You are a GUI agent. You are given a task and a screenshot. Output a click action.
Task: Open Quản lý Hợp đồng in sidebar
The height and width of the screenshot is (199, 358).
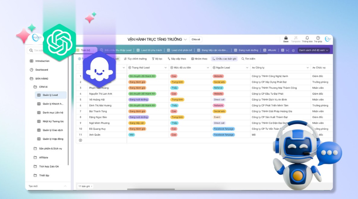(51, 139)
